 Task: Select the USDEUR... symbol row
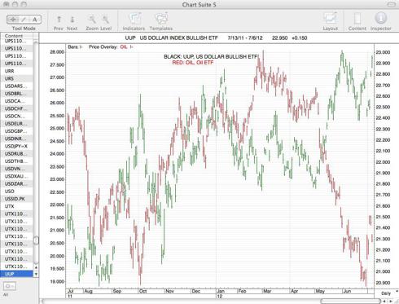click(16, 124)
